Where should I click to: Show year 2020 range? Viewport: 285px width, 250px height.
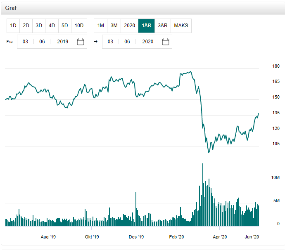pyautogui.click(x=129, y=26)
